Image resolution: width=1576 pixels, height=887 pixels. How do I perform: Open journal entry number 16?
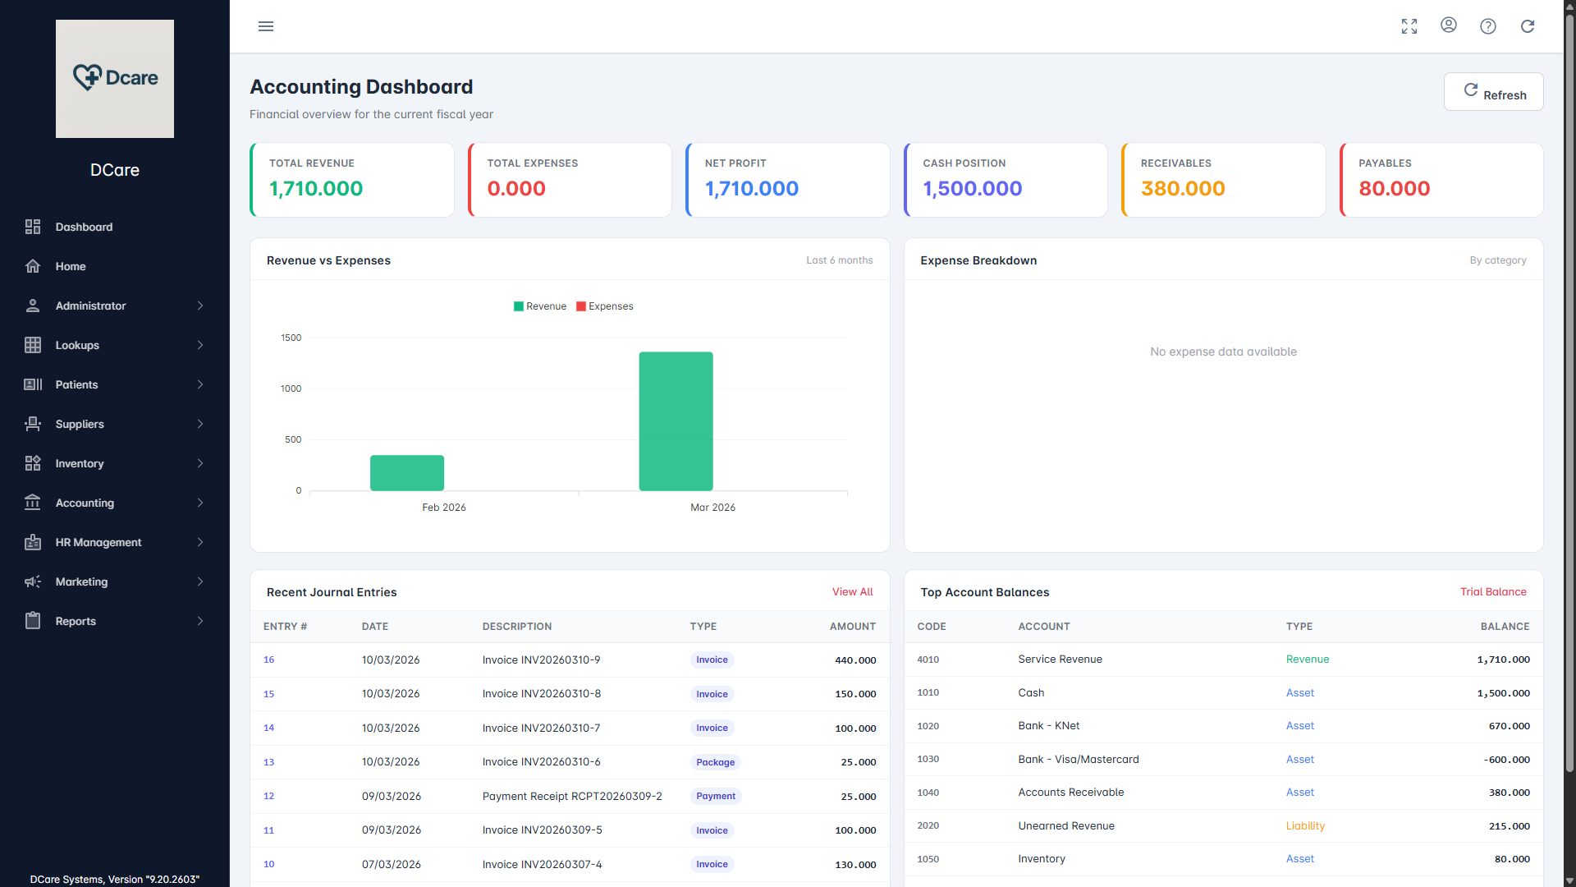(268, 660)
